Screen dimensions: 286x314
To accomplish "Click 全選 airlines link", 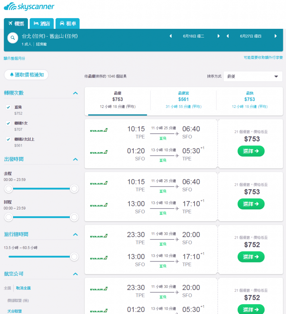I will click(x=7, y=288).
